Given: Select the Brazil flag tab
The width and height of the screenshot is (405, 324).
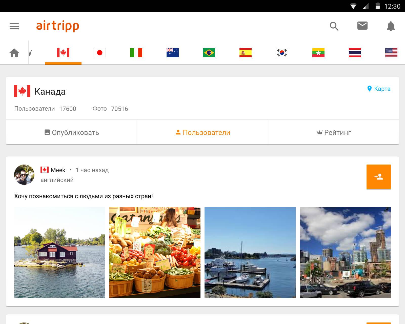Looking at the screenshot, I should [209, 53].
